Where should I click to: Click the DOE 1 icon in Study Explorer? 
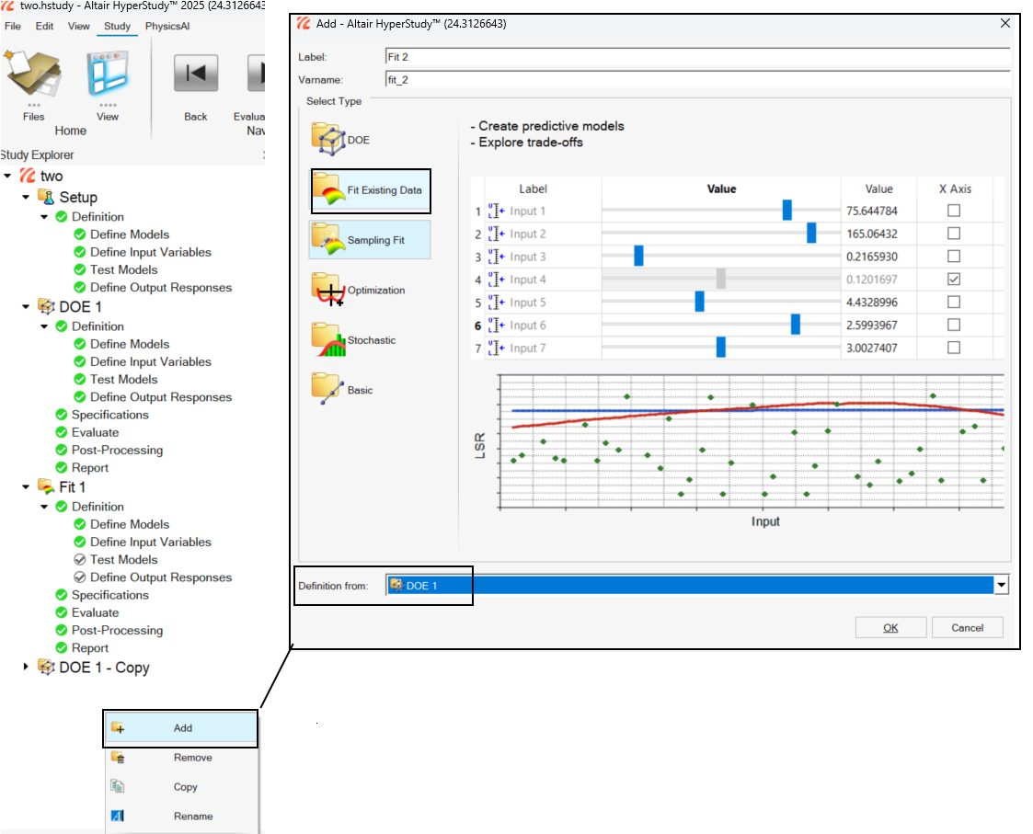[46, 306]
